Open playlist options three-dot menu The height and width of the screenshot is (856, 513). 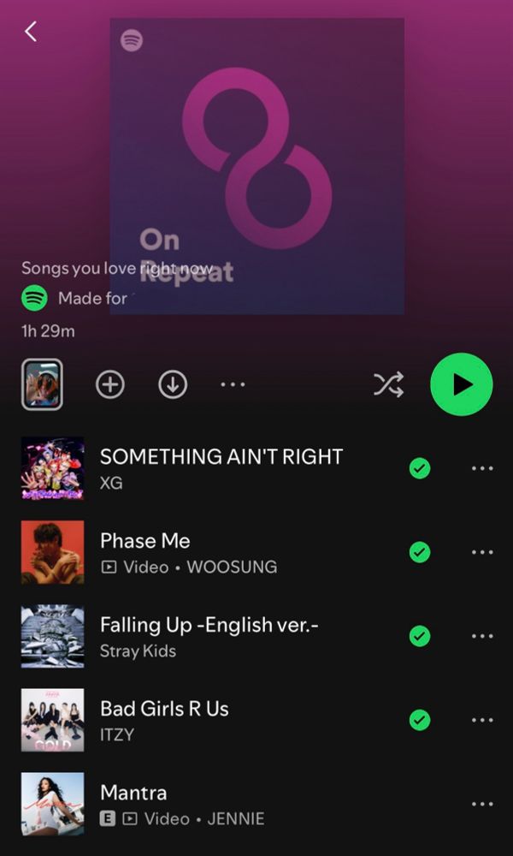click(233, 384)
